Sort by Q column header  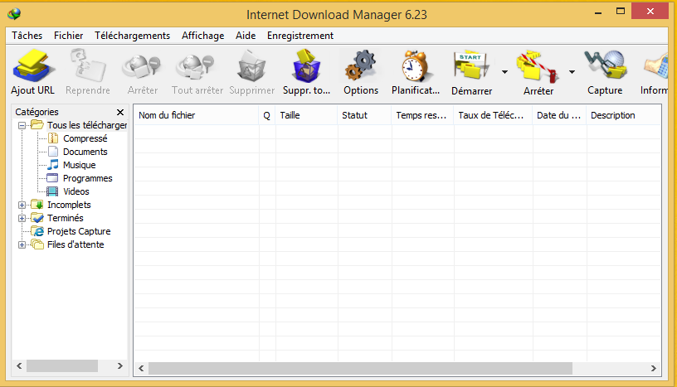267,115
